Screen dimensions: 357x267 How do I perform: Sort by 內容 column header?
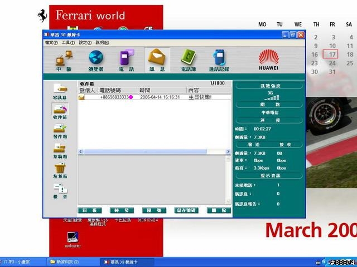[x=209, y=90]
